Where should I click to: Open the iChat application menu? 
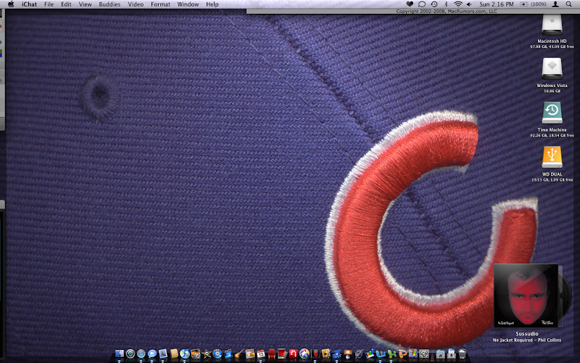click(29, 4)
